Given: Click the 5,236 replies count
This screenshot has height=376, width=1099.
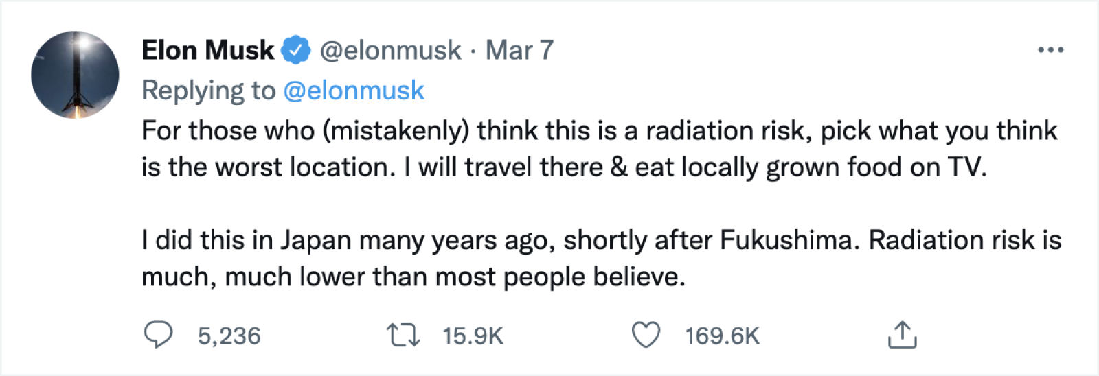Looking at the screenshot, I should 229,336.
